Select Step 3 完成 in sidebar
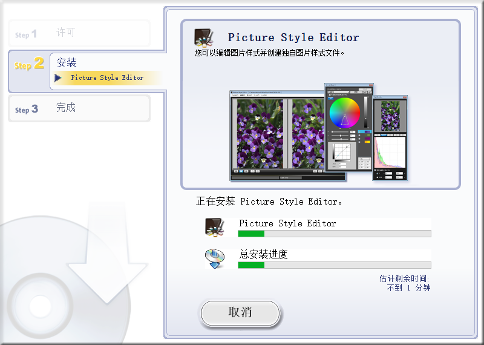The width and height of the screenshot is (484, 345). pyautogui.click(x=79, y=108)
